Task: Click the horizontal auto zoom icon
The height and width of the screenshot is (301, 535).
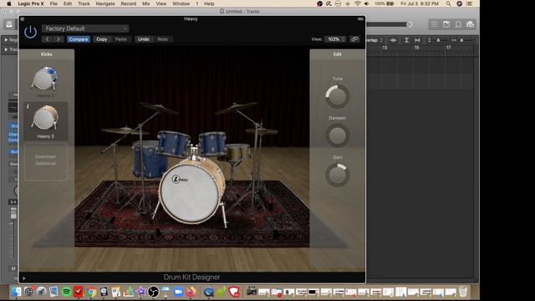Action: [417, 40]
